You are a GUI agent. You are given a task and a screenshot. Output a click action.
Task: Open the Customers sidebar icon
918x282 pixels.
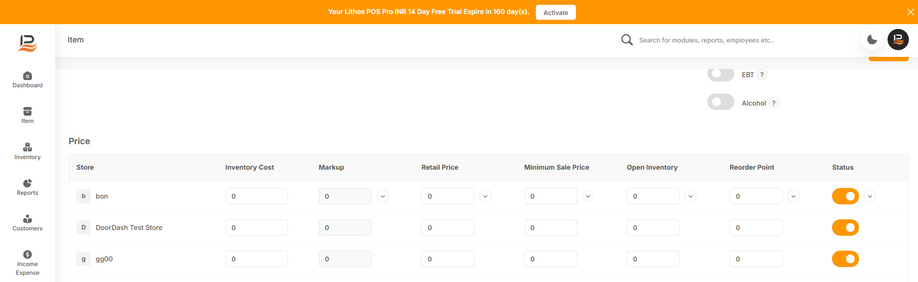[28, 219]
